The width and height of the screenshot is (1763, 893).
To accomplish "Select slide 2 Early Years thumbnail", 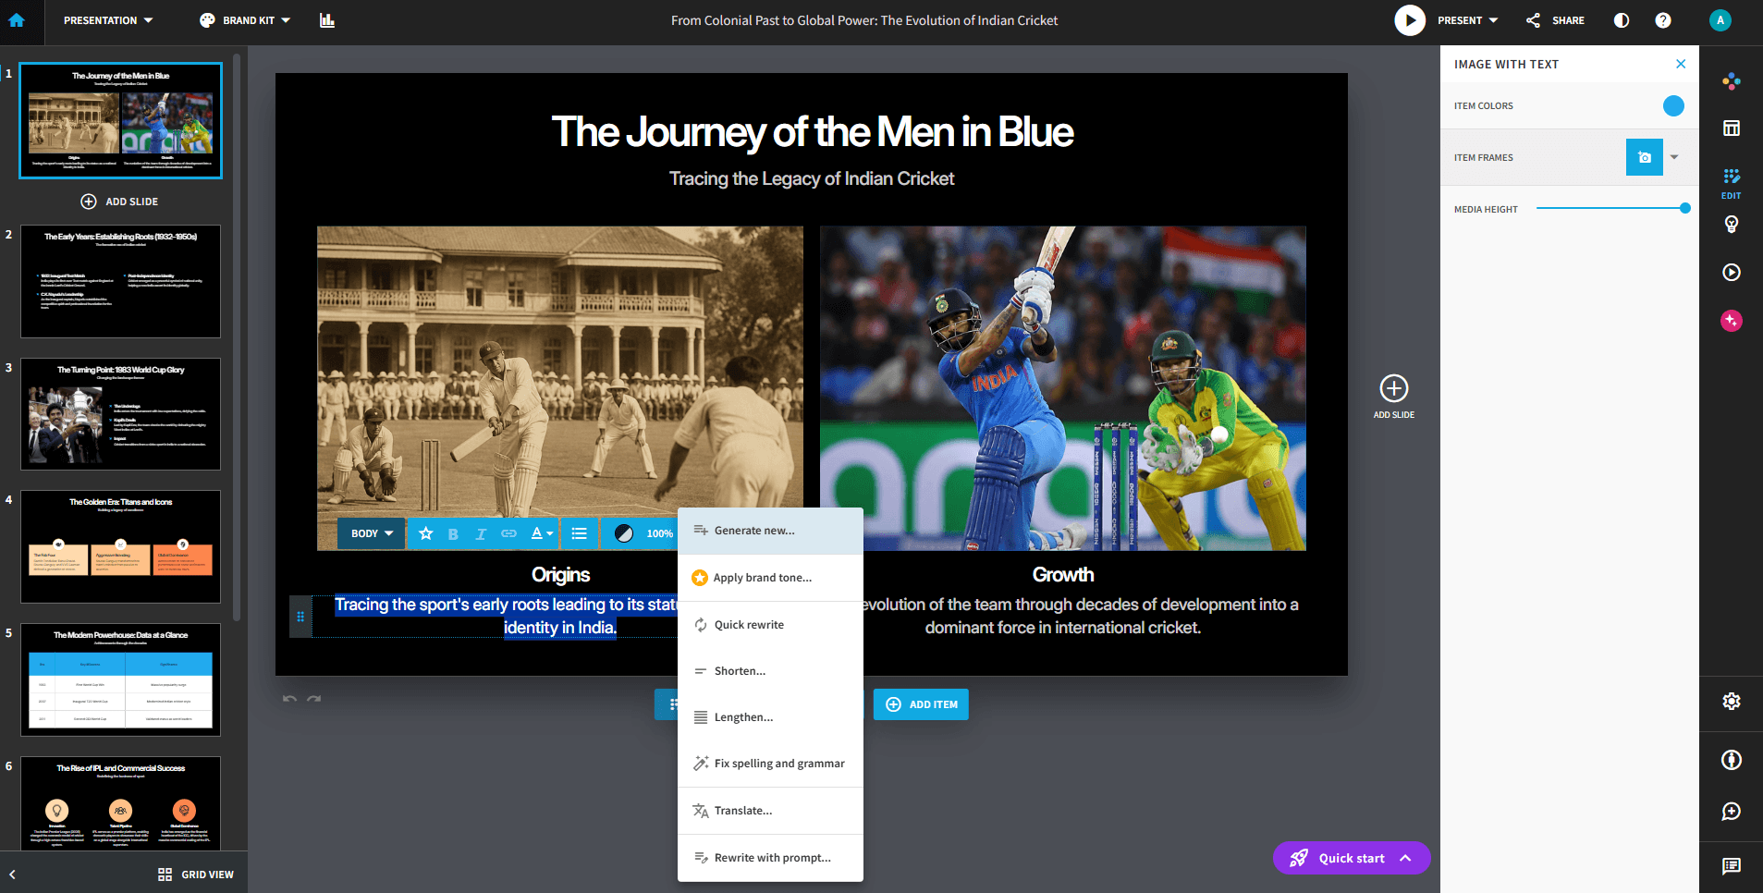I will [x=120, y=281].
